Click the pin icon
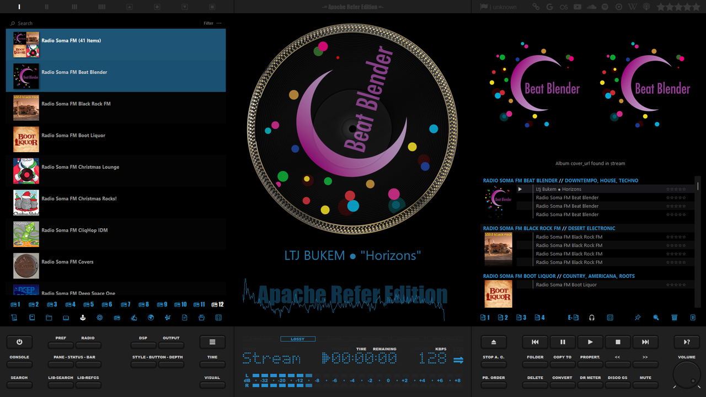706x397 pixels. click(638, 318)
